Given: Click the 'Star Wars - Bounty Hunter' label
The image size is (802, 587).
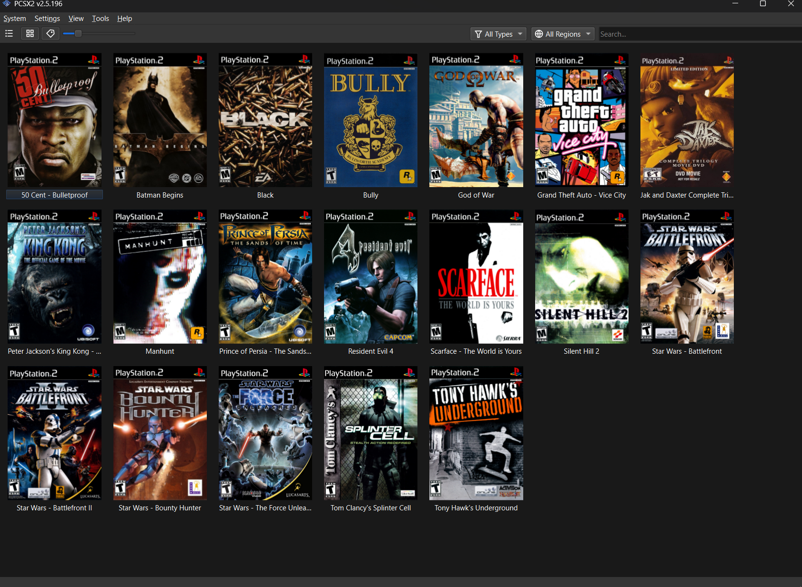Looking at the screenshot, I should coord(160,508).
